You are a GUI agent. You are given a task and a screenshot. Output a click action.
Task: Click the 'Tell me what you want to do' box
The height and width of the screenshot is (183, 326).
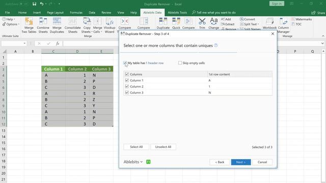[x=214, y=13]
